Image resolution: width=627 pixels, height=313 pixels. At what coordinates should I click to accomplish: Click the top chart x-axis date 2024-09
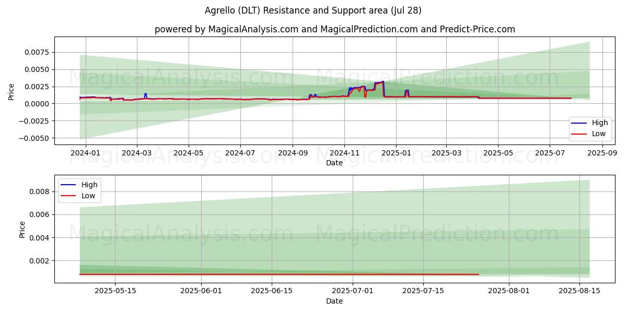(x=292, y=153)
